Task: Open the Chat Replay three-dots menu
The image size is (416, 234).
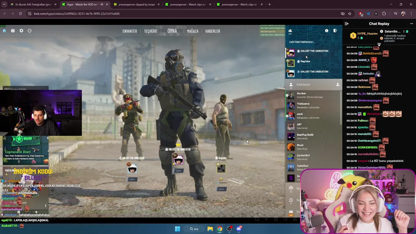Action: click(x=411, y=24)
